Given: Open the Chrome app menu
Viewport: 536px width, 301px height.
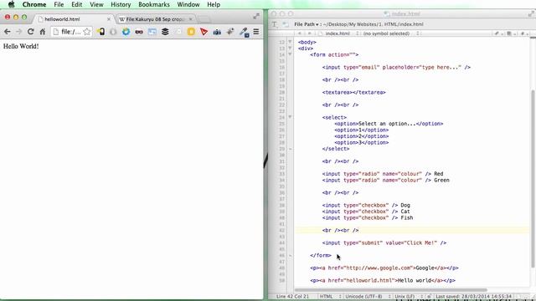Looking at the screenshot, I should pyautogui.click(x=34, y=4).
